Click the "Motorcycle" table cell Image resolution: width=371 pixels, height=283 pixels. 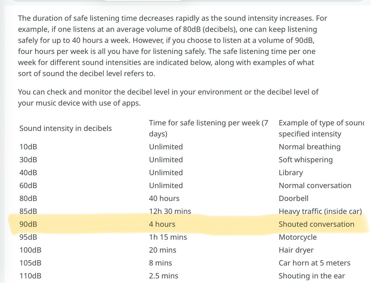[x=297, y=237]
